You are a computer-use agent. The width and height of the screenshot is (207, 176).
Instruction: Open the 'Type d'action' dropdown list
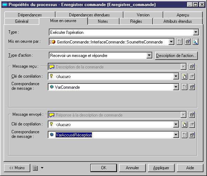tap(149, 56)
